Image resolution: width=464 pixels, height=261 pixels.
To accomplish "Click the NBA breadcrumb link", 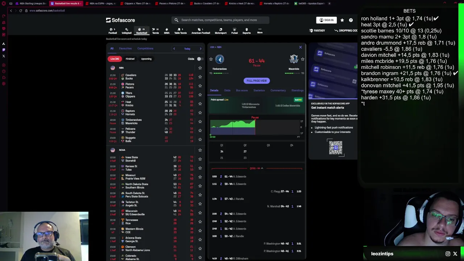I will click(219, 47).
